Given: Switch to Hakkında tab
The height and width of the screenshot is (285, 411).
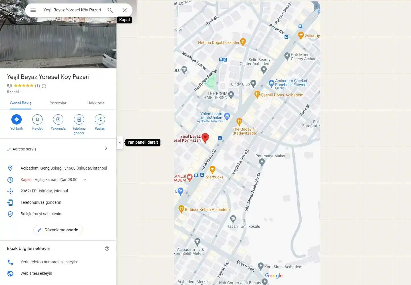Looking at the screenshot, I should tap(96, 103).
